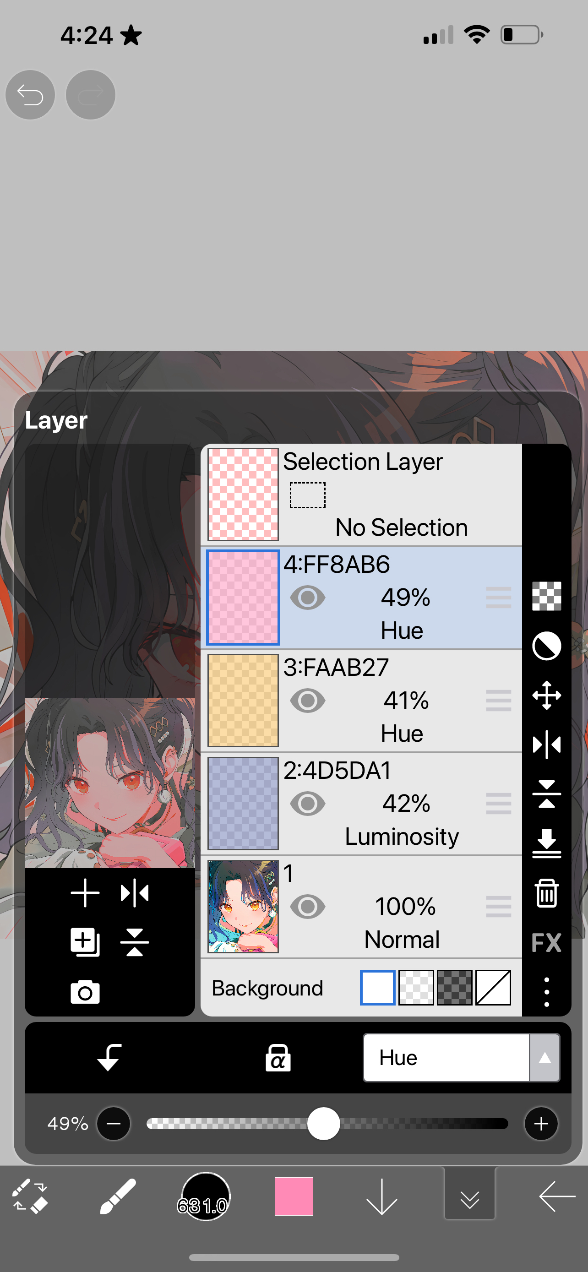Tap the camera import icon

tap(85, 992)
